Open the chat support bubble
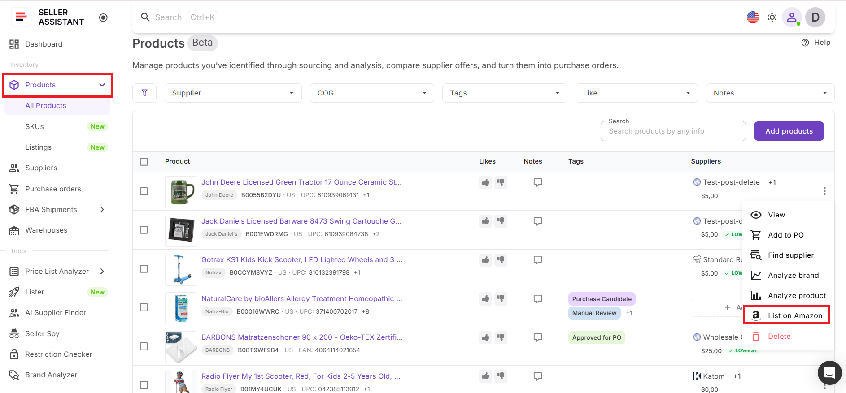Screen dimensions: 846x393 (x=829, y=372)
